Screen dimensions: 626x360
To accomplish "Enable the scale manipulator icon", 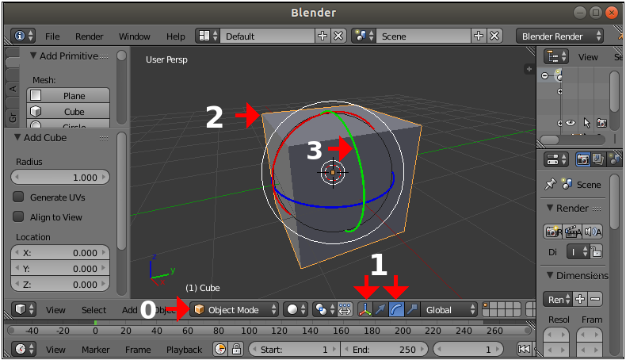I will [x=412, y=310].
